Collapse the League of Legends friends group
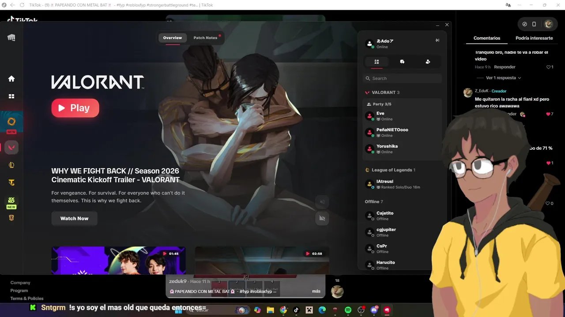 tap(390, 170)
